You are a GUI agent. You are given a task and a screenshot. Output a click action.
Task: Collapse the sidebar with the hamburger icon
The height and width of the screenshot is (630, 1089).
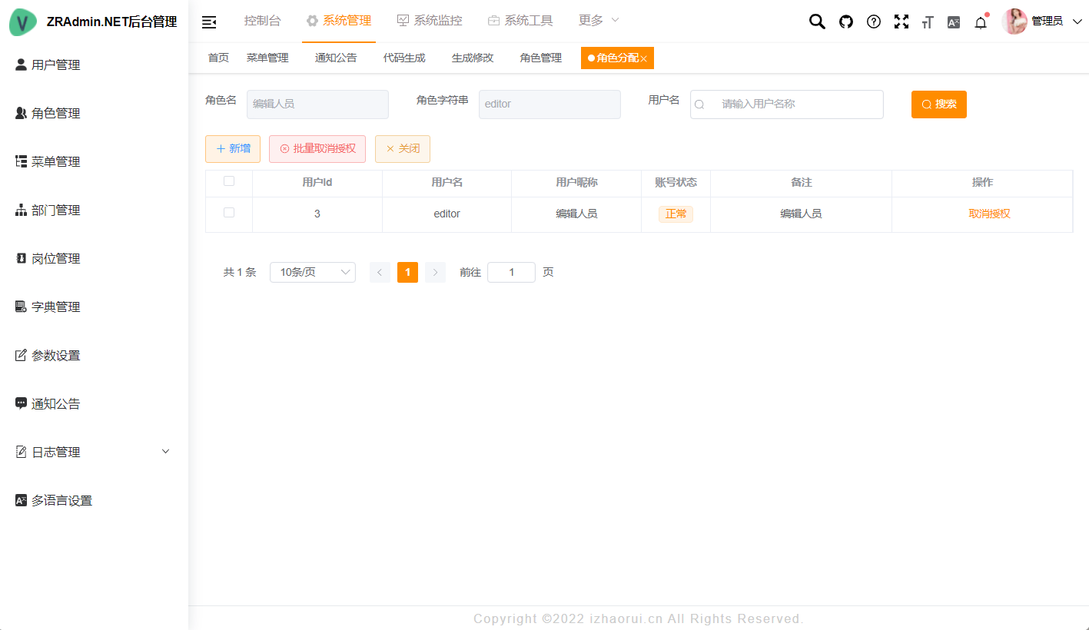(209, 22)
